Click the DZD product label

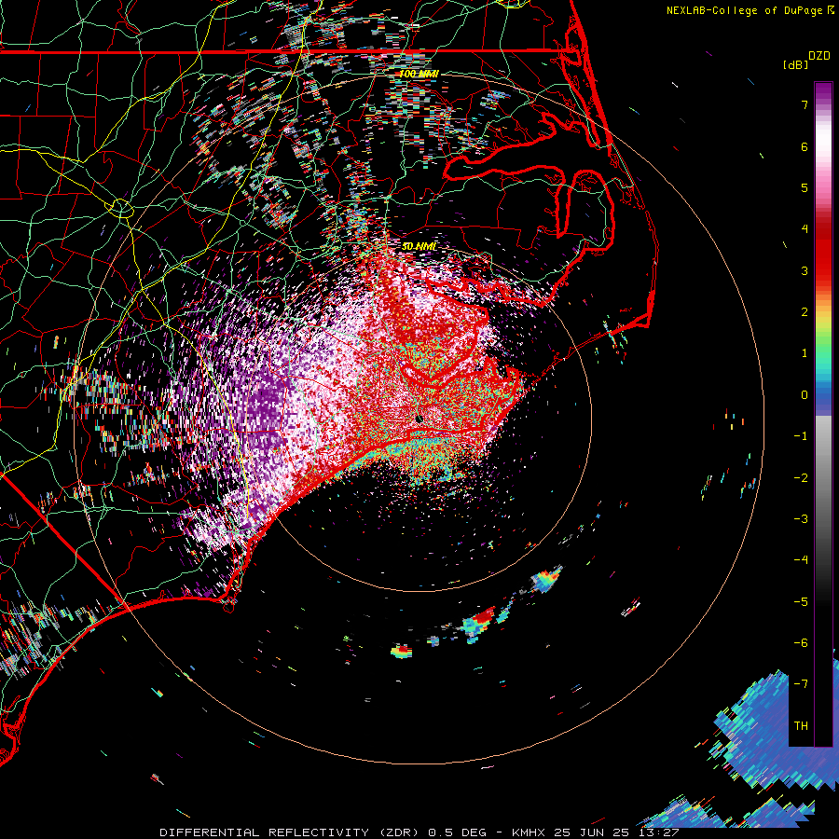[x=819, y=56]
